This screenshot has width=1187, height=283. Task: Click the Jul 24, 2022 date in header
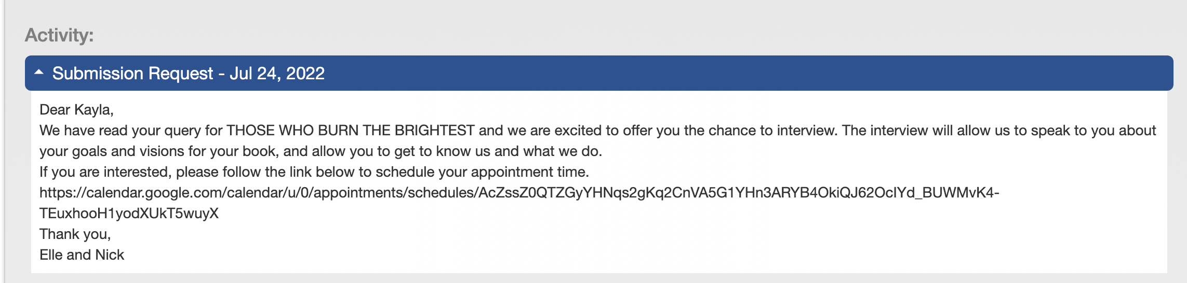pos(277,73)
